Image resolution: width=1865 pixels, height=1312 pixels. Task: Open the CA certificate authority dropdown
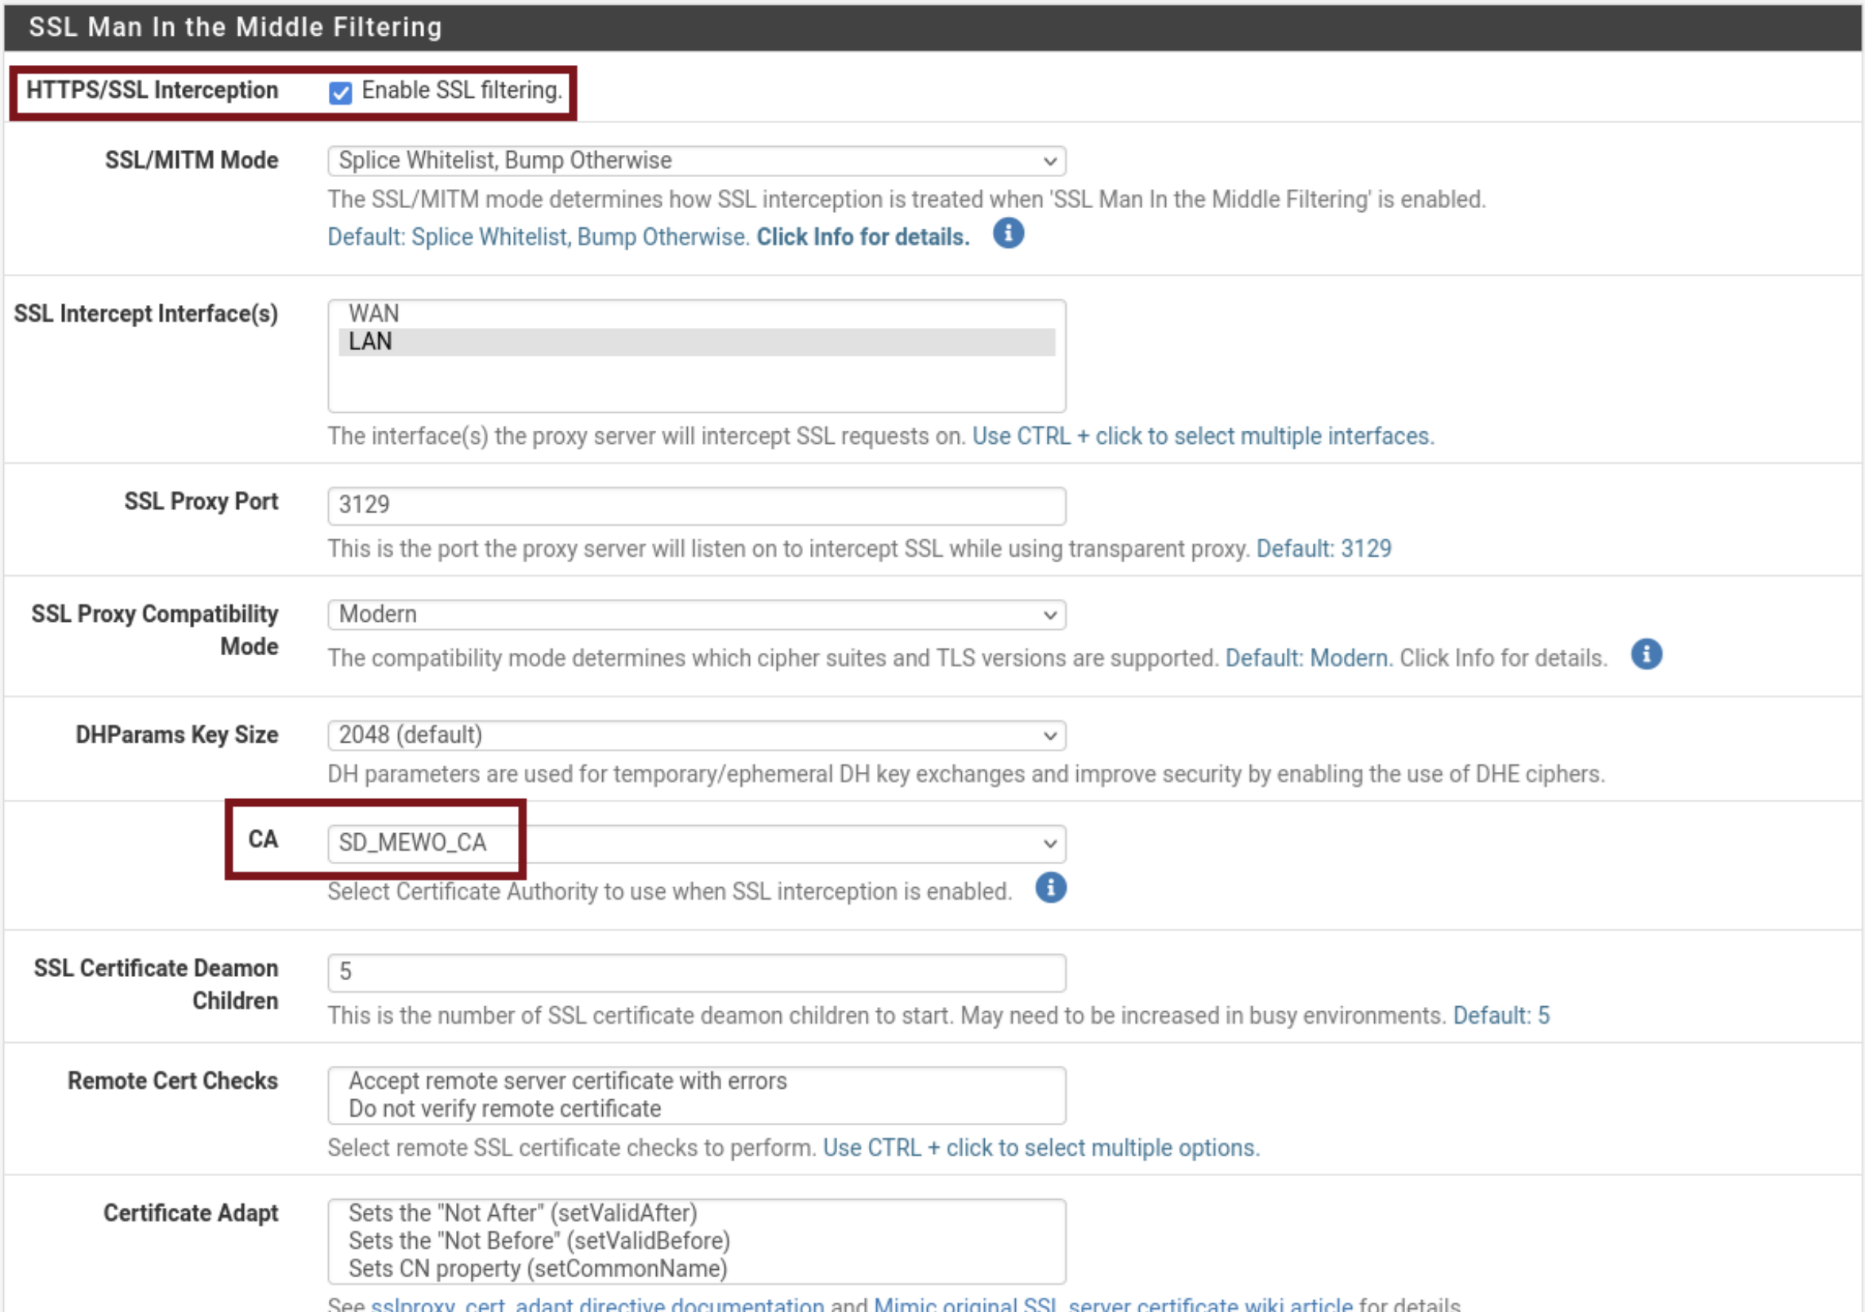[696, 843]
